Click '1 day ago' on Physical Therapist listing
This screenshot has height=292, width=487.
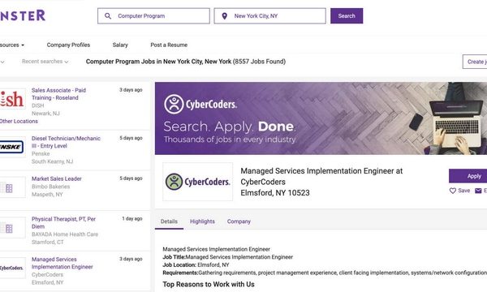[x=132, y=219]
